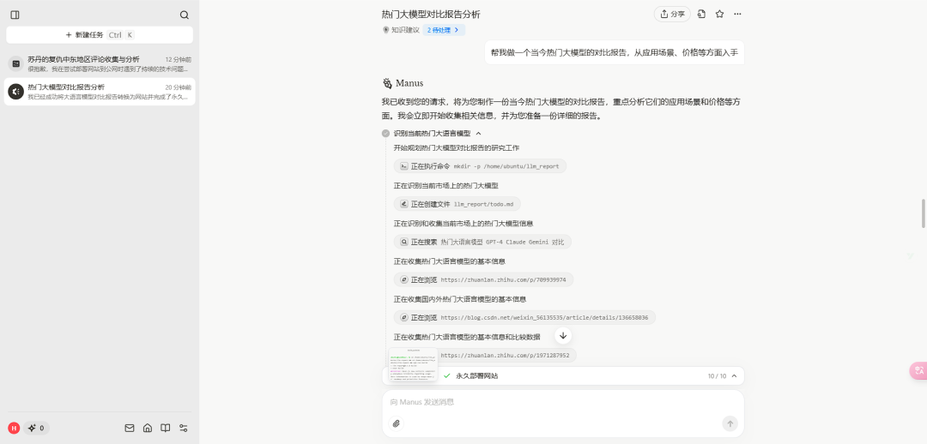Click the second task's dark avatar icon
Image resolution: width=927 pixels, height=444 pixels.
click(16, 92)
